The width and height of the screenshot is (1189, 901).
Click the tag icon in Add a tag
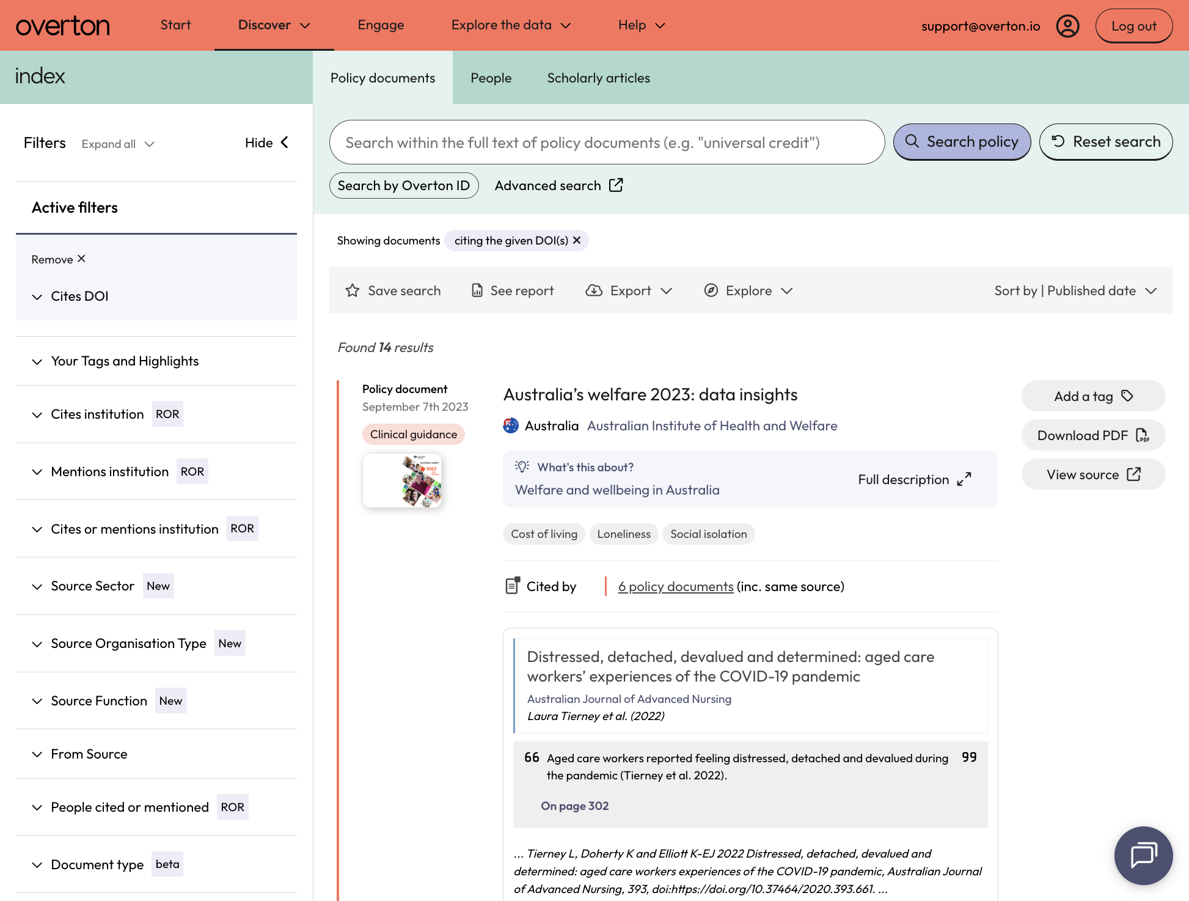pyautogui.click(x=1127, y=396)
